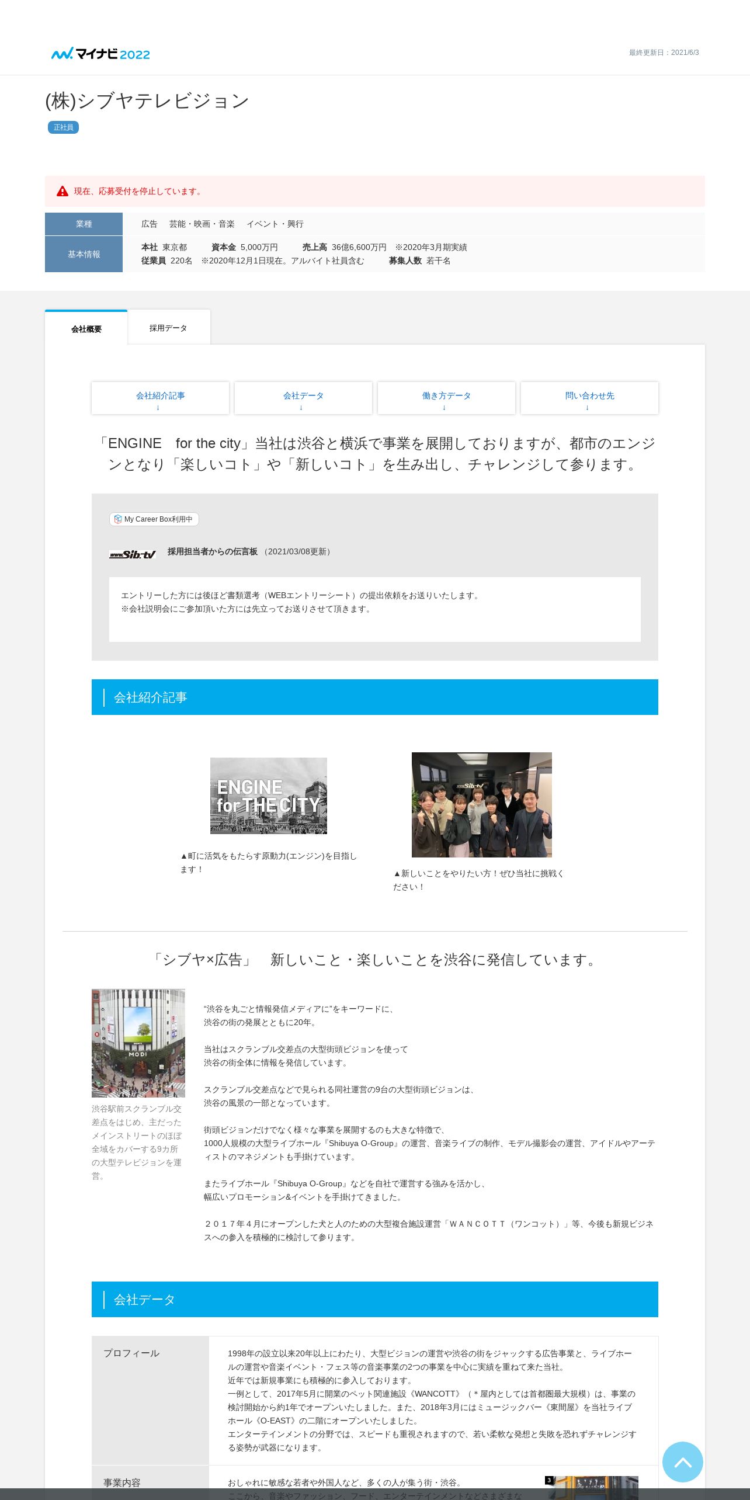Click the 従業員 220名 value
750x1500 pixels.
(167, 261)
